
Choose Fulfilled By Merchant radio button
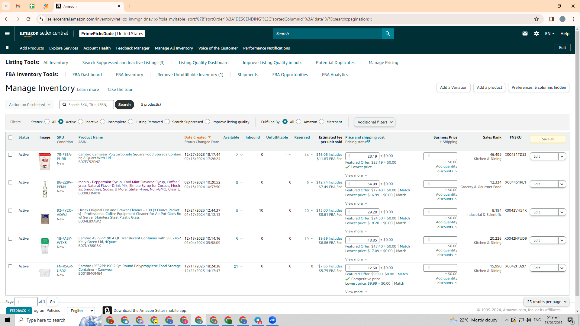pyautogui.click(x=322, y=122)
